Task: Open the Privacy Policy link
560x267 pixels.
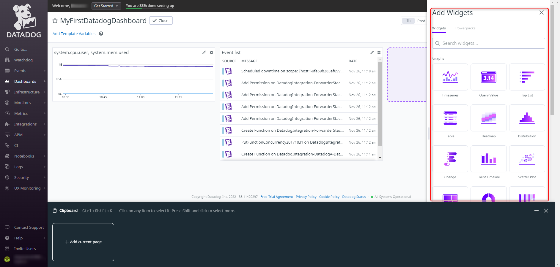Action: (x=306, y=197)
